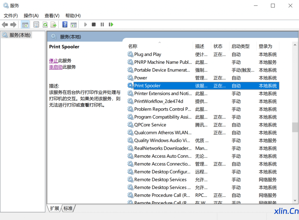This screenshot has width=299, height=220.
Task: Click the gear icon of QPCore Service
Action: coord(131,125)
